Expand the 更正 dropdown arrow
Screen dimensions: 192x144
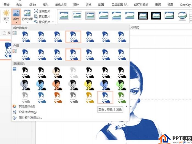[6, 22]
